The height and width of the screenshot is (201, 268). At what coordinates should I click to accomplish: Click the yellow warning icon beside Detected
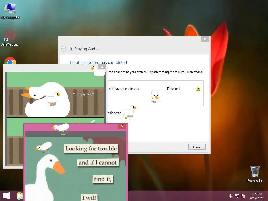(x=198, y=89)
